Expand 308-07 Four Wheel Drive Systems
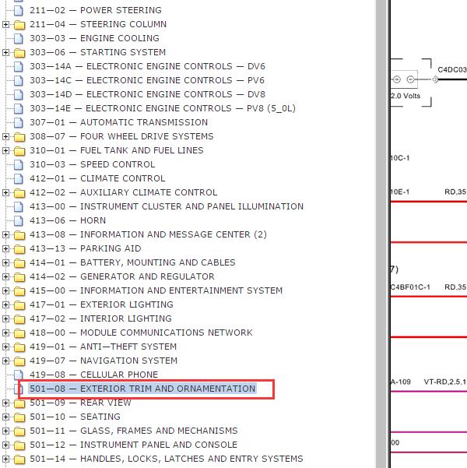467x468 pixels. pos(5,137)
